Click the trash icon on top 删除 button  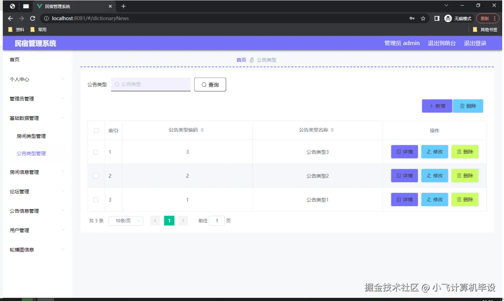[x=463, y=106]
